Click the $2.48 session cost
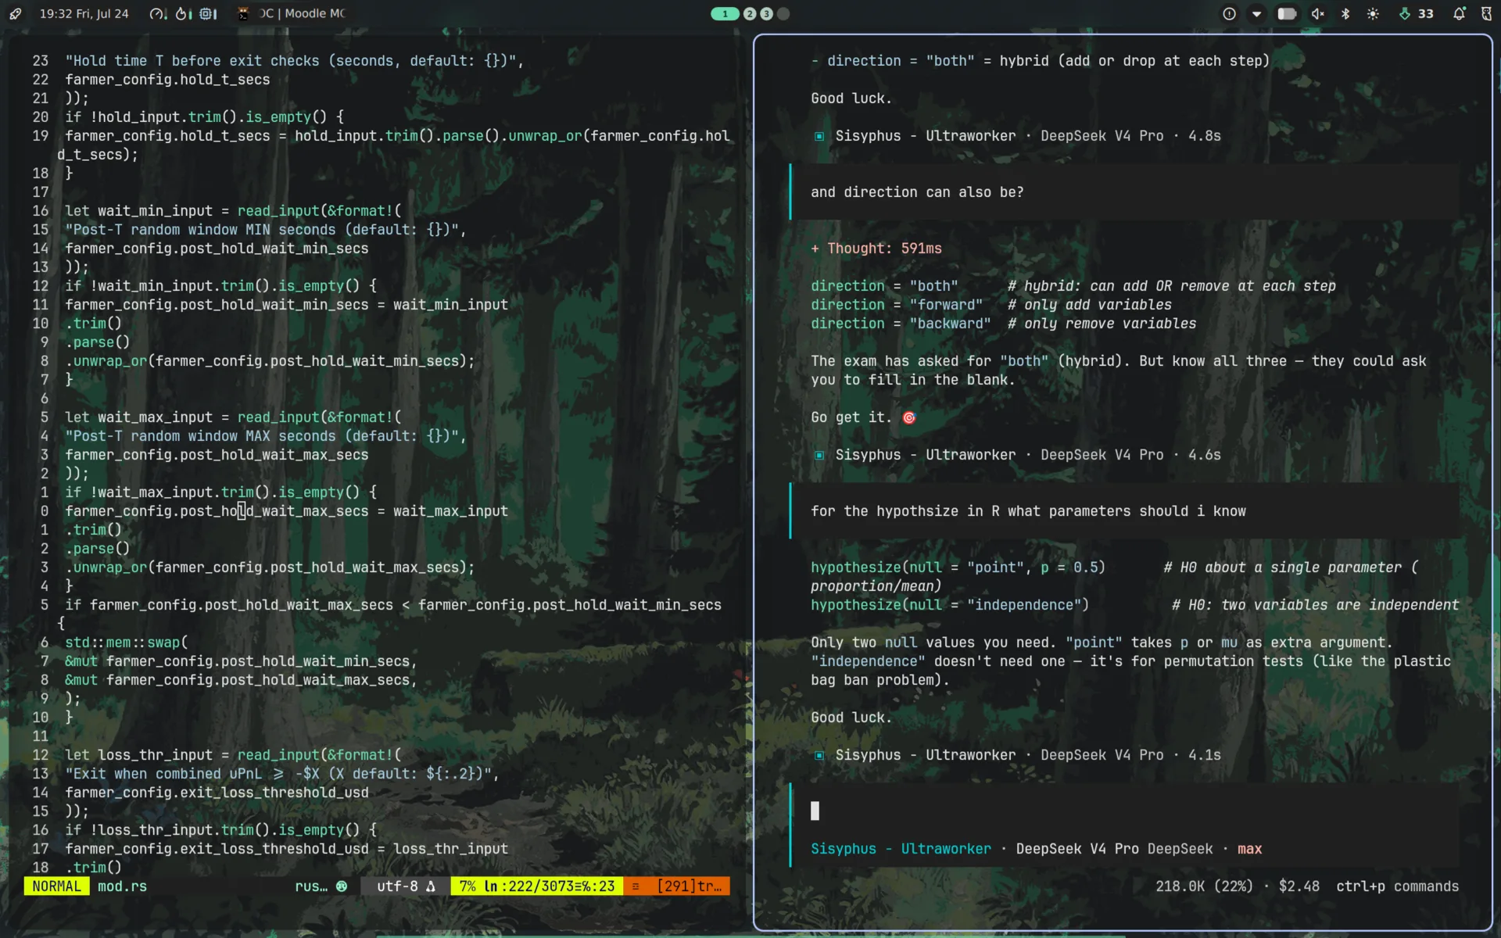The image size is (1501, 938). coord(1299,886)
